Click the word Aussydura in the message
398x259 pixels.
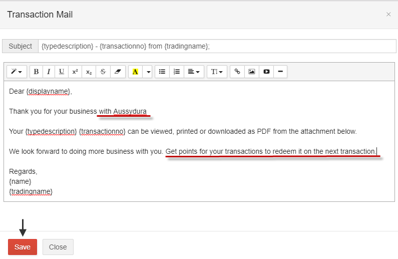point(130,112)
